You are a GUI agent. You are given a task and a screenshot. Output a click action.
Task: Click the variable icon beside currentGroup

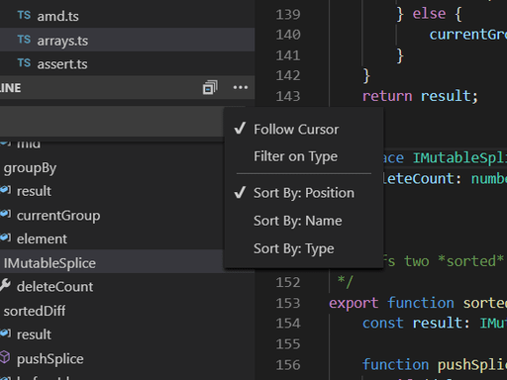5,214
